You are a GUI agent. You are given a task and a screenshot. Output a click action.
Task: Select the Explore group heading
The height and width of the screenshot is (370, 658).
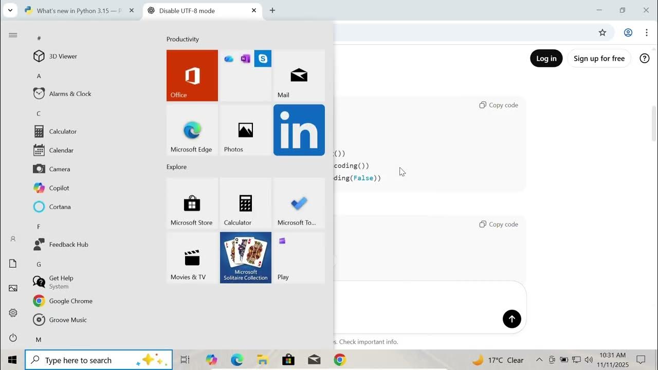coord(176,167)
